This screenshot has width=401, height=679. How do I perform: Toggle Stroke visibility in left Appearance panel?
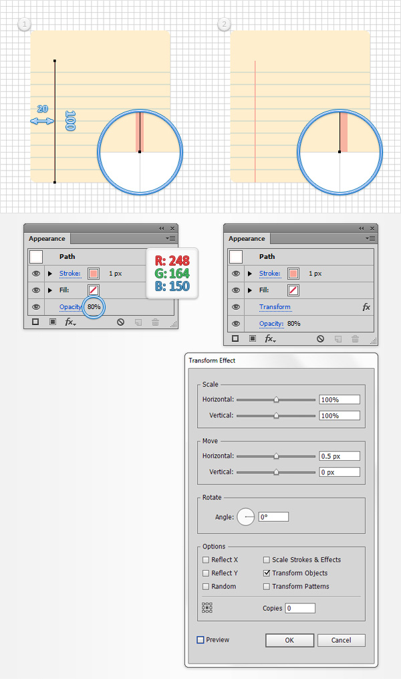[x=36, y=274]
